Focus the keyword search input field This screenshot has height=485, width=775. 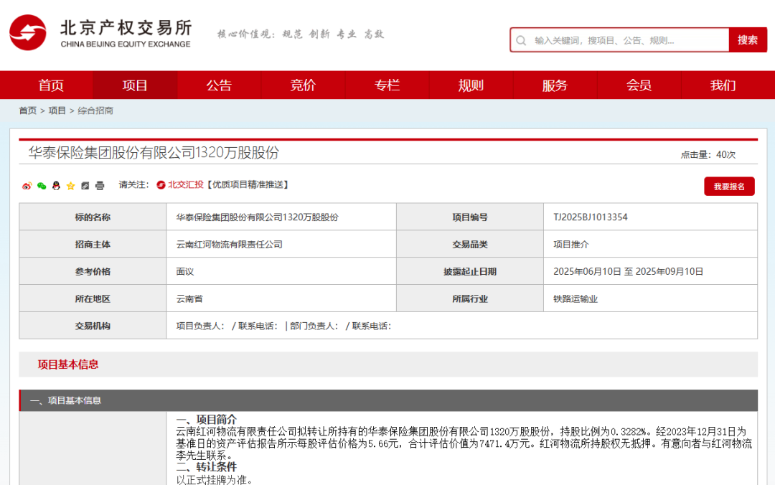tap(624, 40)
